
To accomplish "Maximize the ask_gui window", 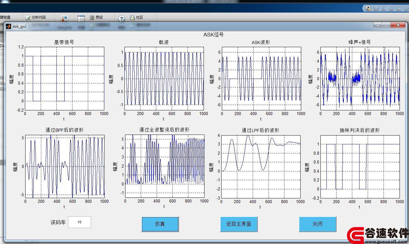I will [386, 25].
